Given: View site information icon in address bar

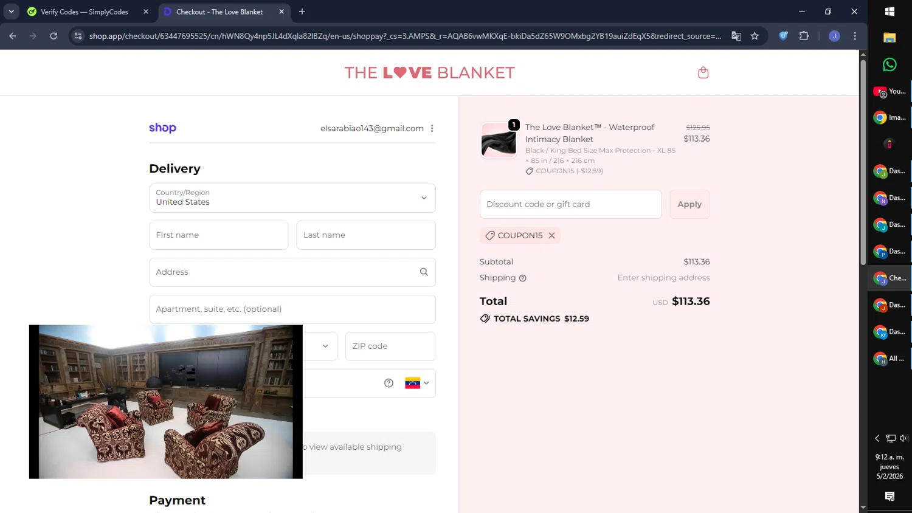Looking at the screenshot, I should pyautogui.click(x=78, y=36).
